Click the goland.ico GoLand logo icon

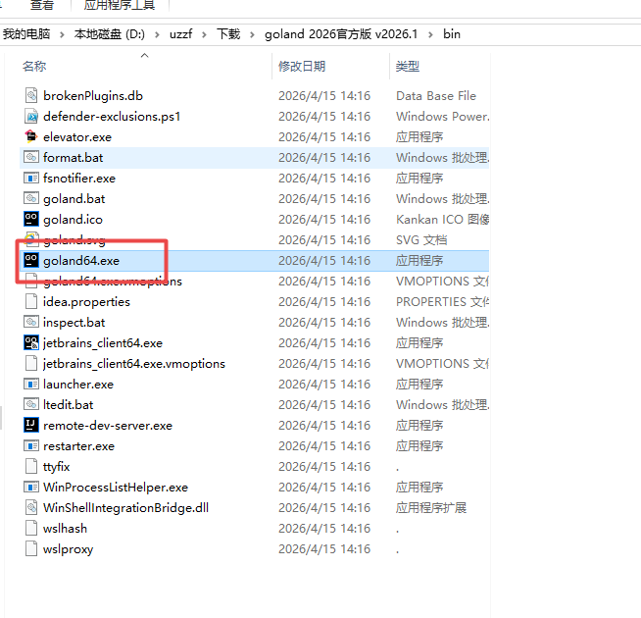click(31, 219)
